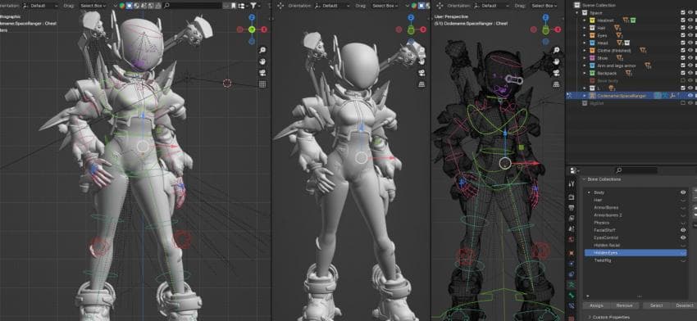Screen dimensions: 697x321
Task: Expand the Custom Properties panel
Action: coord(590,317)
